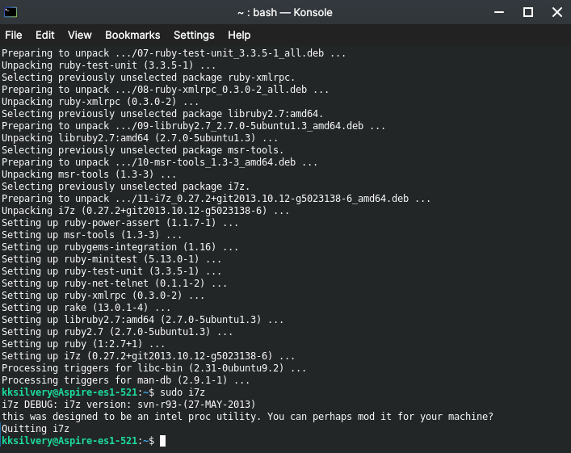Click the 'Quitting i7z' line
Image resolution: width=571 pixels, height=453 pixels.
(36, 429)
